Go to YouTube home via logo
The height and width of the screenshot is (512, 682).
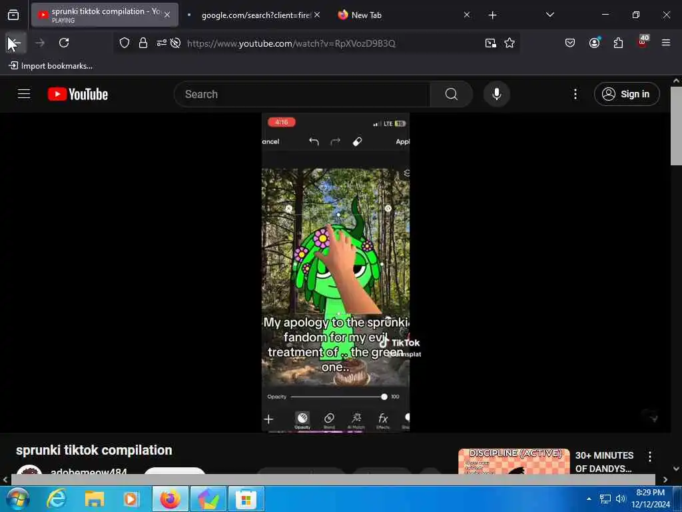(x=78, y=94)
